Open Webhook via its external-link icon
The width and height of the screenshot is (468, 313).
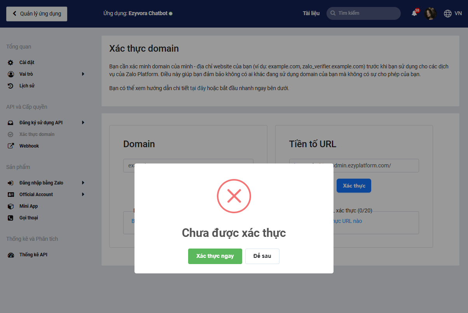[11, 146]
